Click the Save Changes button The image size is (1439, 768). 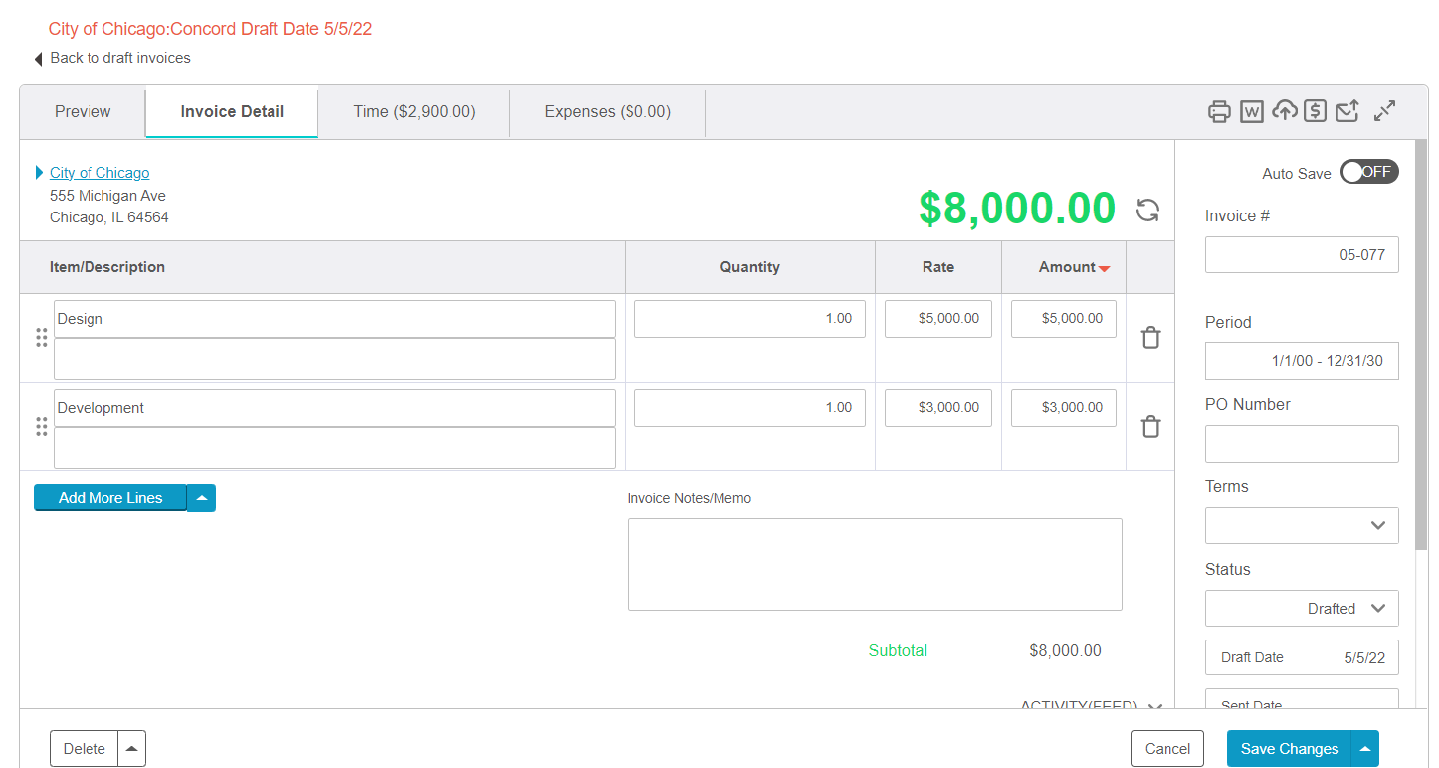1290,748
